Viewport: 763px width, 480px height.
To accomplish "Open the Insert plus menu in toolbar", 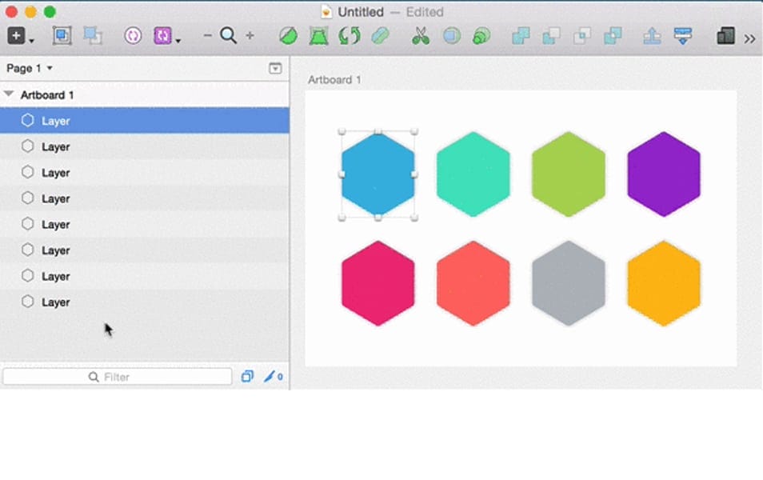I will click(x=19, y=36).
